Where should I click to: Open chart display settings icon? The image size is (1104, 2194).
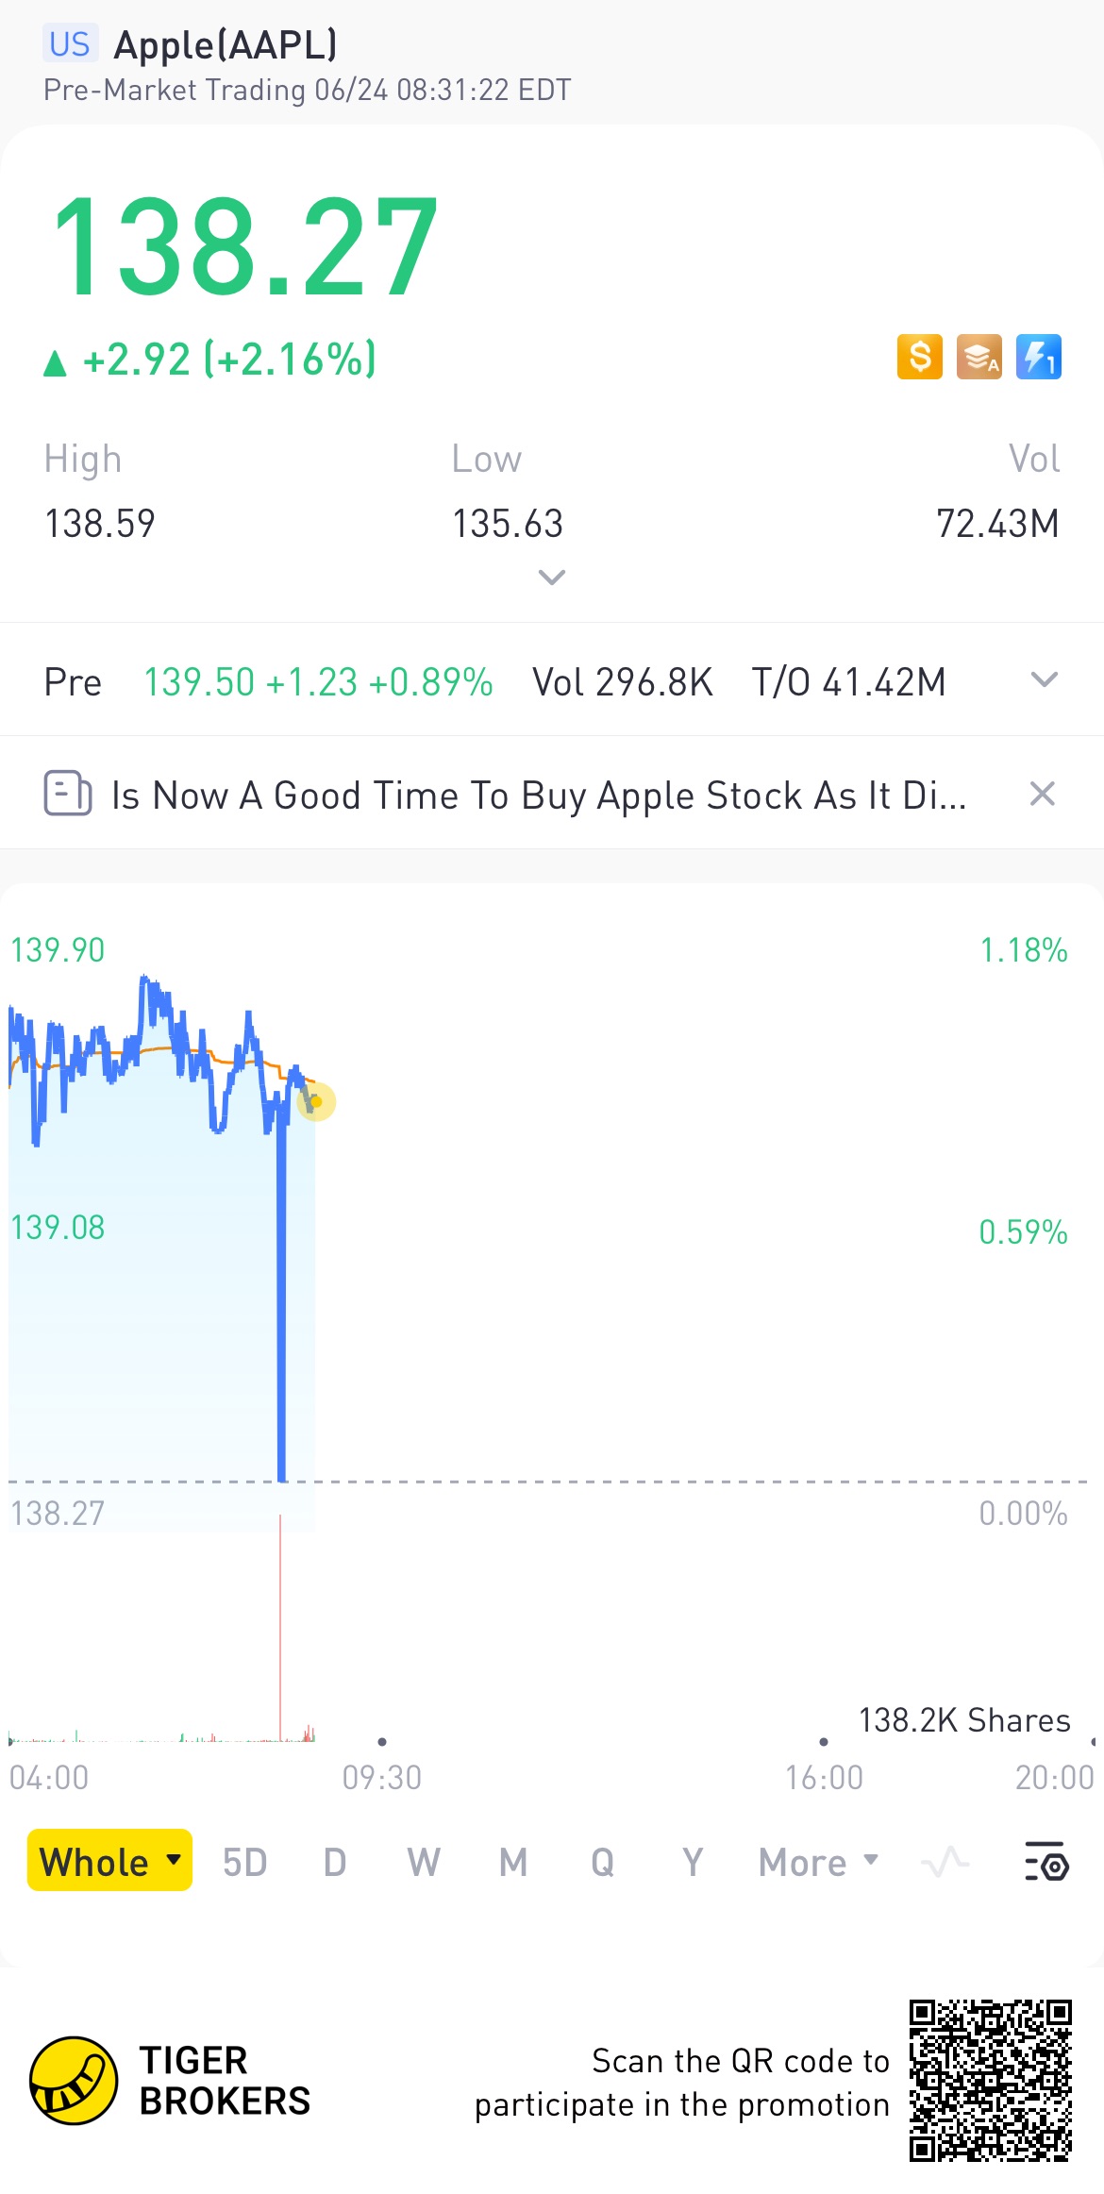point(1046,1862)
